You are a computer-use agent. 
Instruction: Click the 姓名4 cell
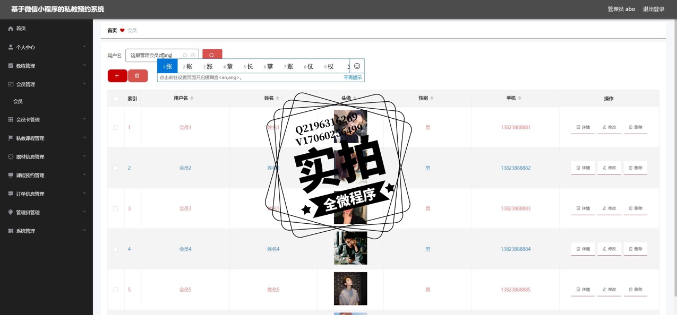[x=273, y=249]
